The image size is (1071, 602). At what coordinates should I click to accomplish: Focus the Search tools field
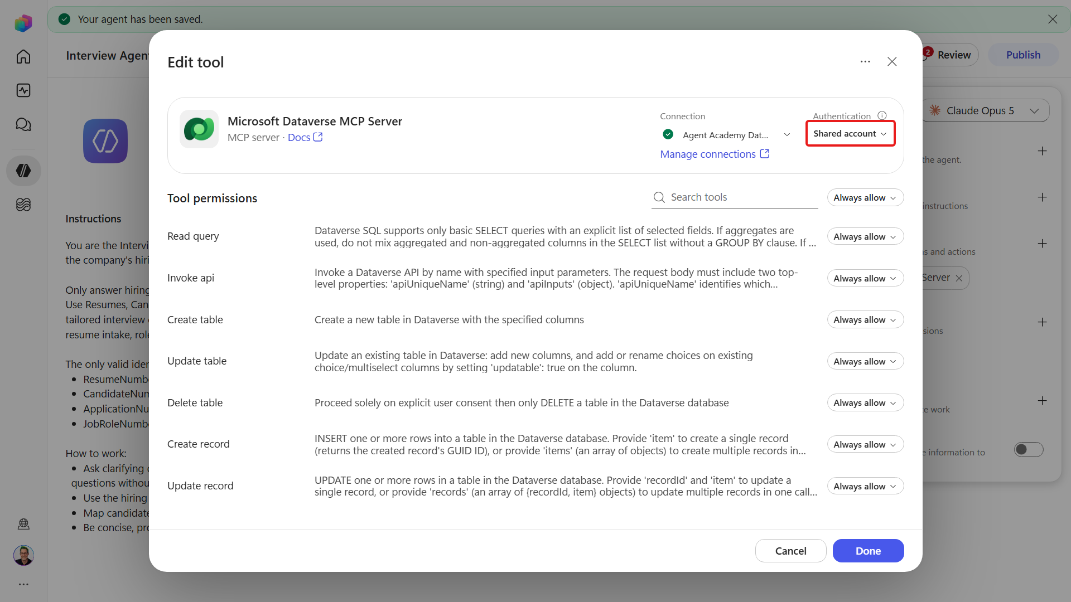(735, 197)
